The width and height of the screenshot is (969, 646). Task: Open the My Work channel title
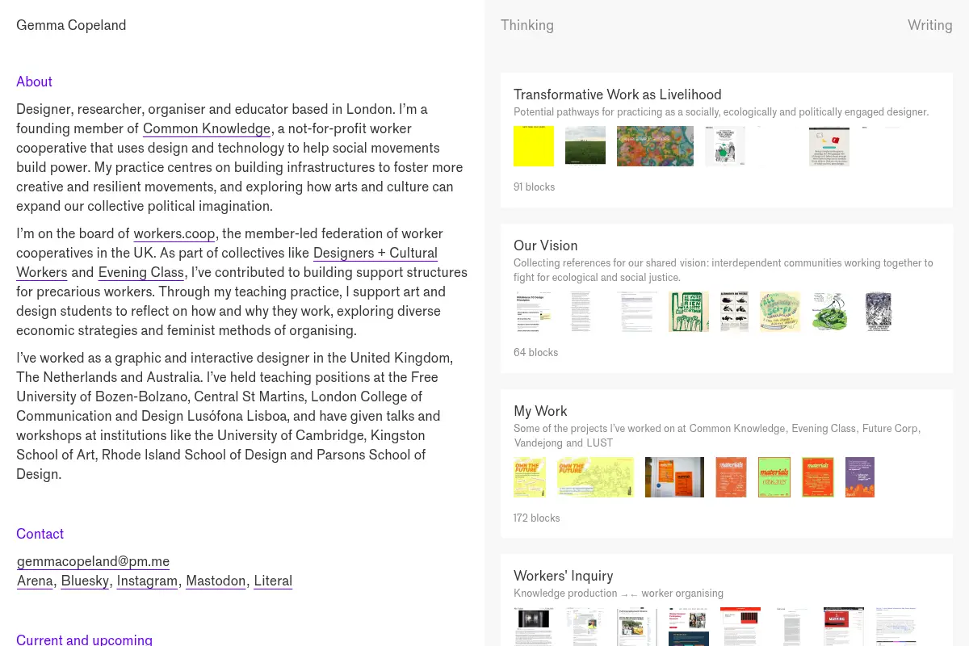(540, 411)
